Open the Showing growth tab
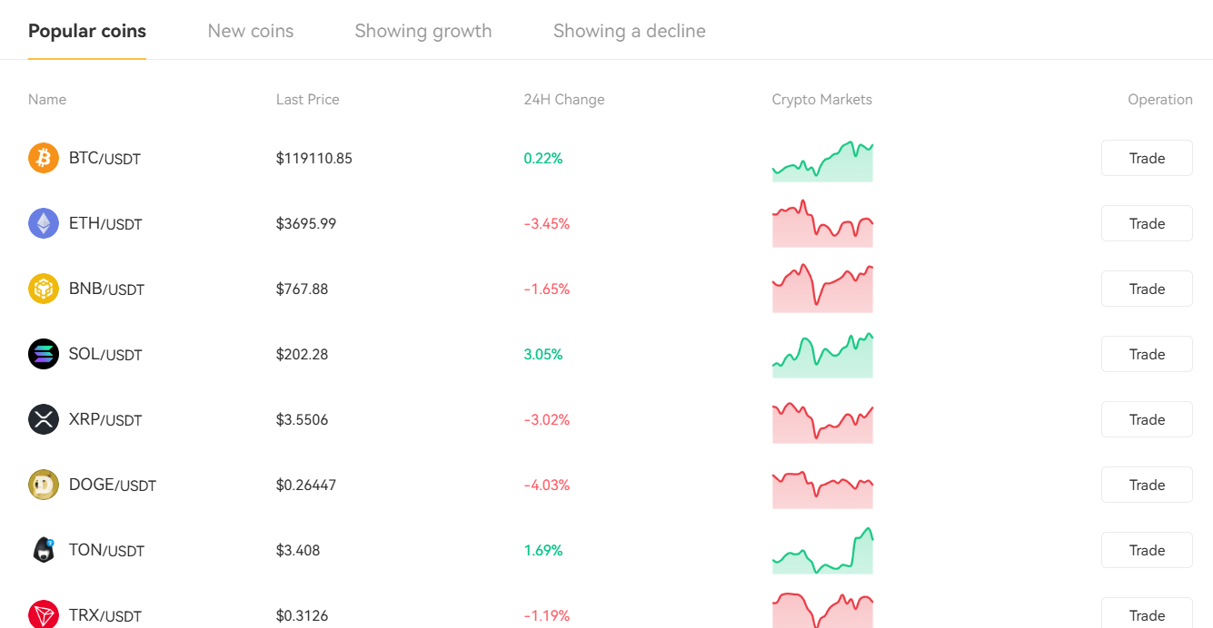Image resolution: width=1213 pixels, height=628 pixels. pos(423,31)
